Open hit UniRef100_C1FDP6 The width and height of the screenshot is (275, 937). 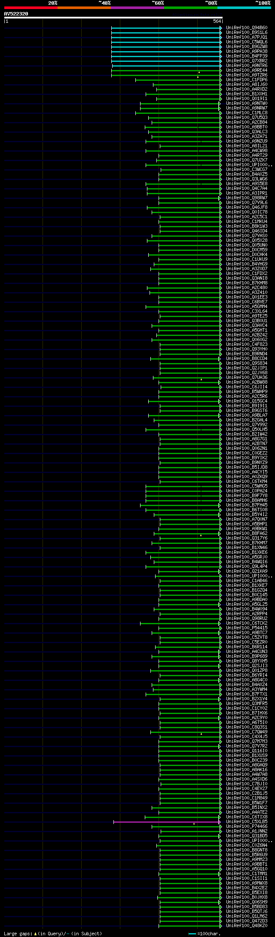(247, 80)
